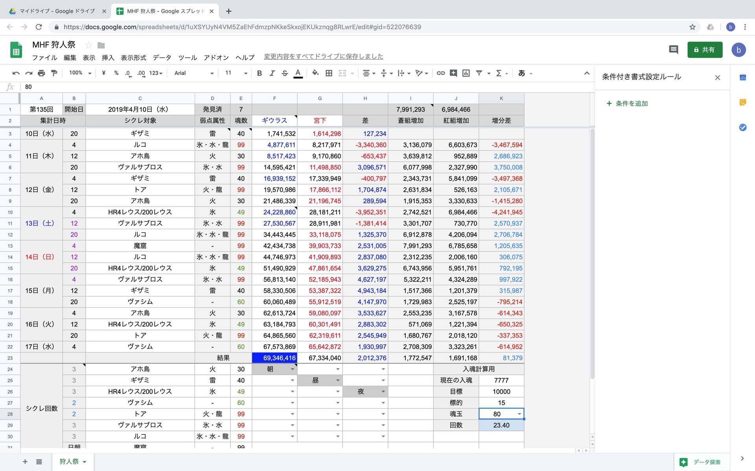Open Tasks side panel icon

743,128
